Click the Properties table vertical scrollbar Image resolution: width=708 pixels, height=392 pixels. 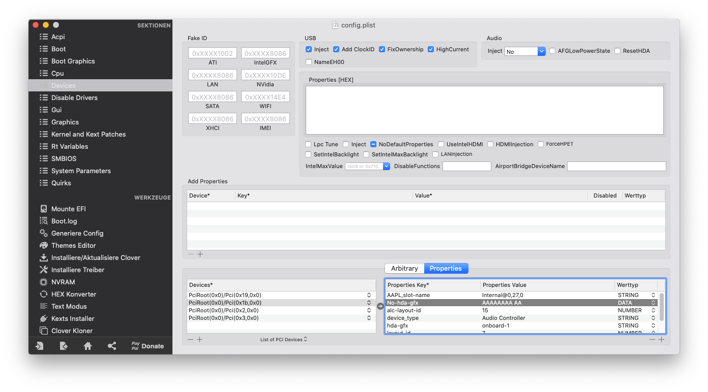661,306
